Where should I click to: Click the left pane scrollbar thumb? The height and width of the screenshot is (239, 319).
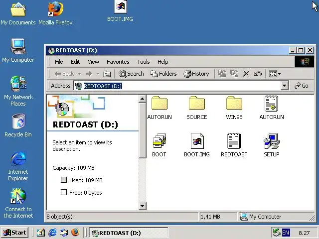(x=142, y=130)
